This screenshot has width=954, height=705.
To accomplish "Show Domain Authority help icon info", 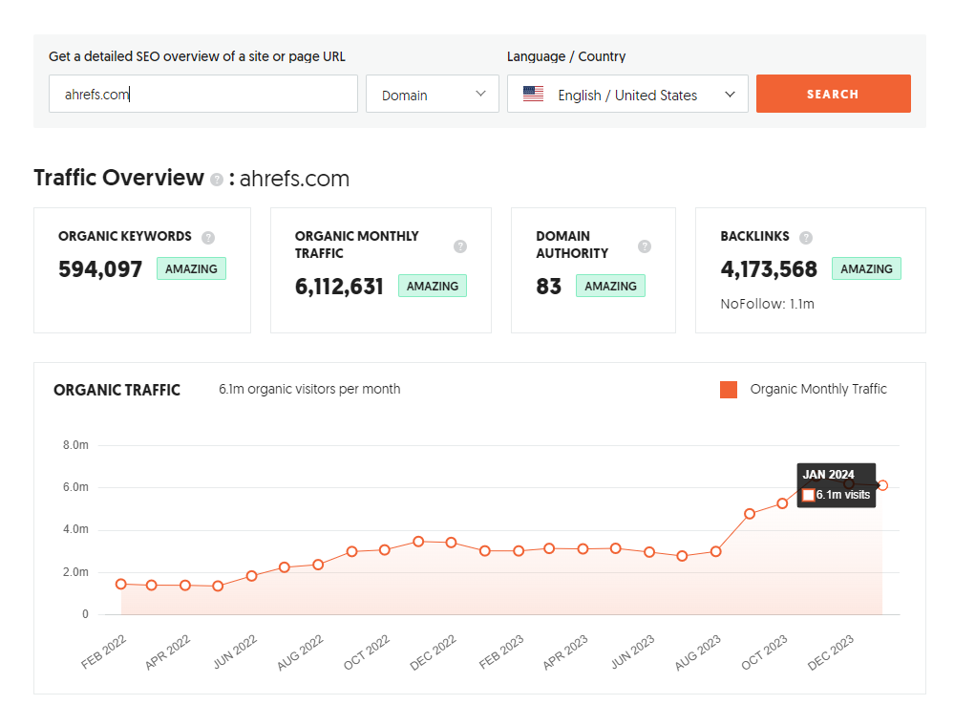I will [x=645, y=246].
